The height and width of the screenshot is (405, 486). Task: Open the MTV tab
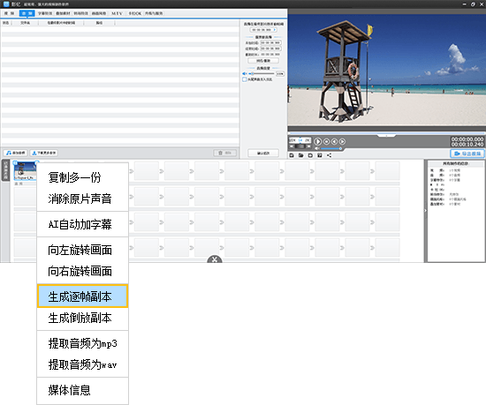pyautogui.click(x=117, y=13)
